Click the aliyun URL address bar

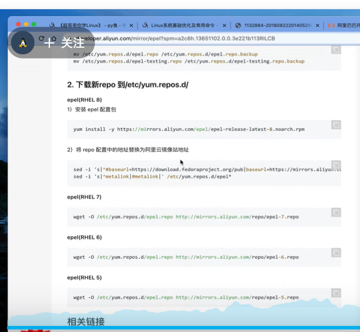(175, 39)
